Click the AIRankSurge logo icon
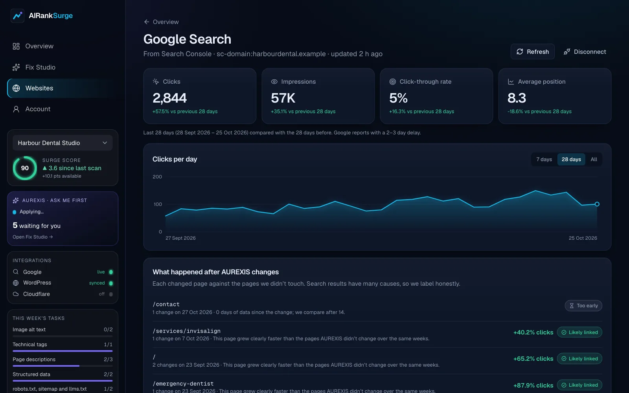 (x=17, y=16)
